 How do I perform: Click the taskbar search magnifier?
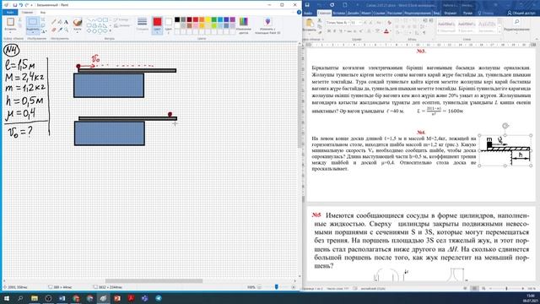click(x=20, y=298)
